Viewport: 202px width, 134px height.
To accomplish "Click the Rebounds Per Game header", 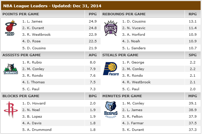I will click(x=124, y=14).
